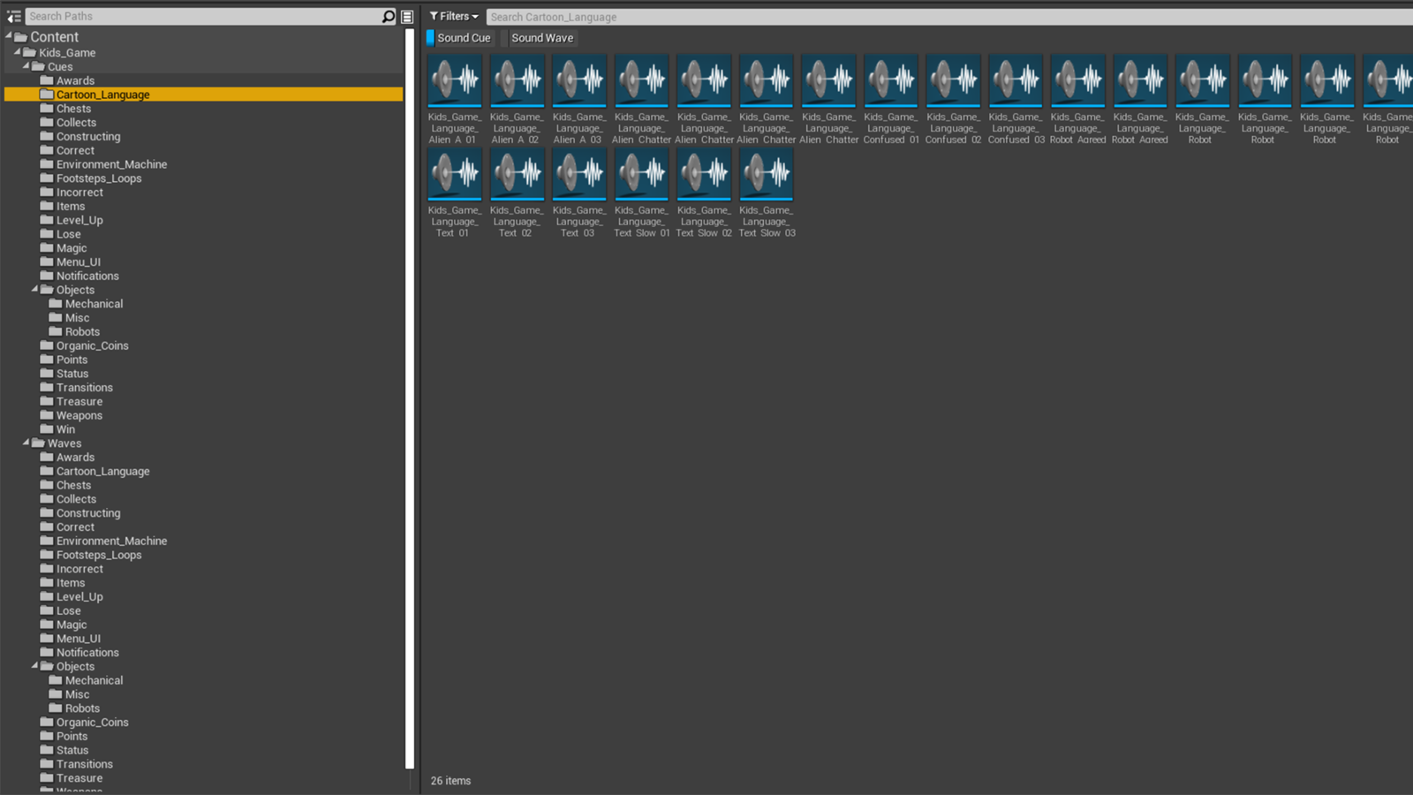Toggle the sources panel hide icon

click(x=13, y=17)
